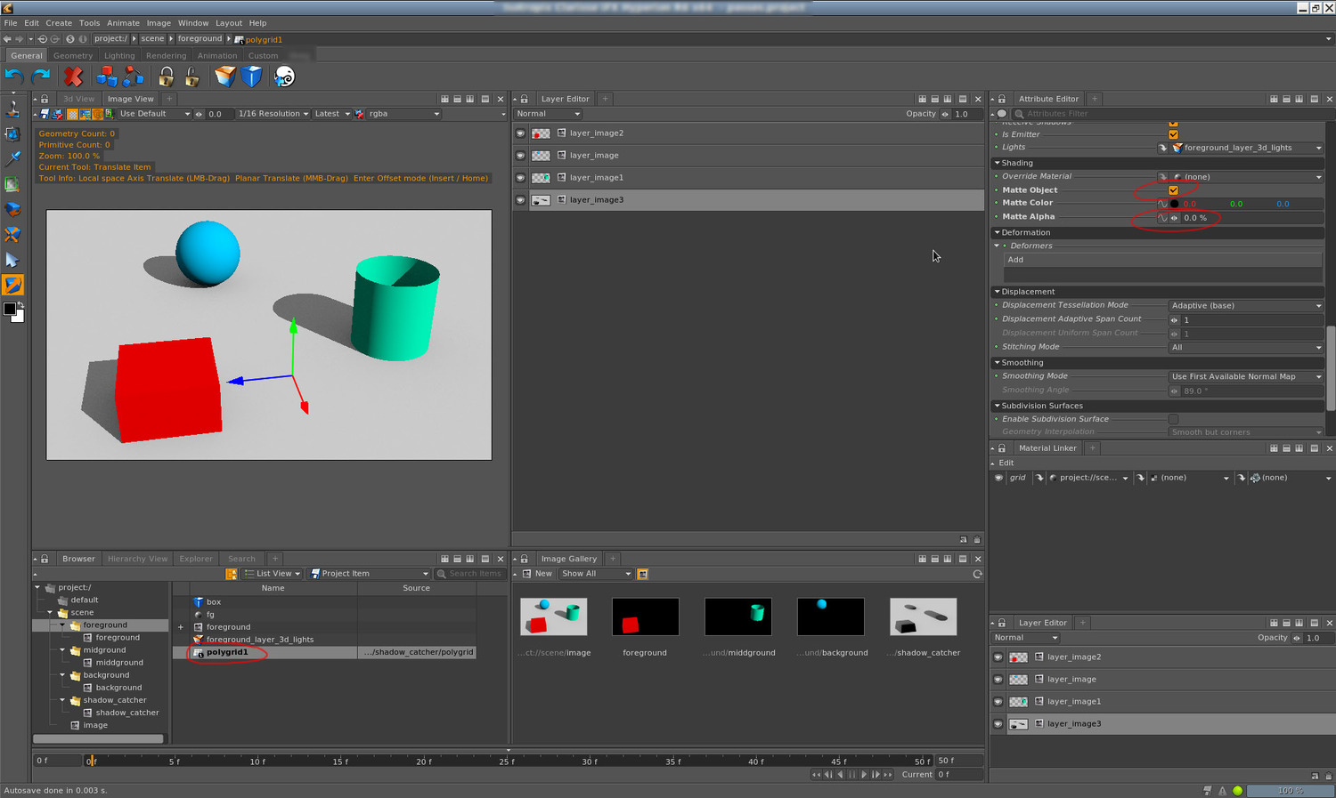Click the black Matte Color swatch
1336x798 pixels.
[1174, 204]
